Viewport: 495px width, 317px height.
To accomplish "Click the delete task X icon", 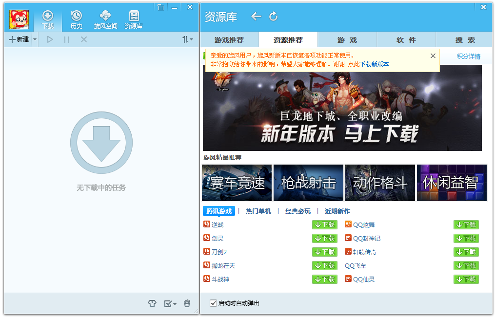I will [84, 39].
